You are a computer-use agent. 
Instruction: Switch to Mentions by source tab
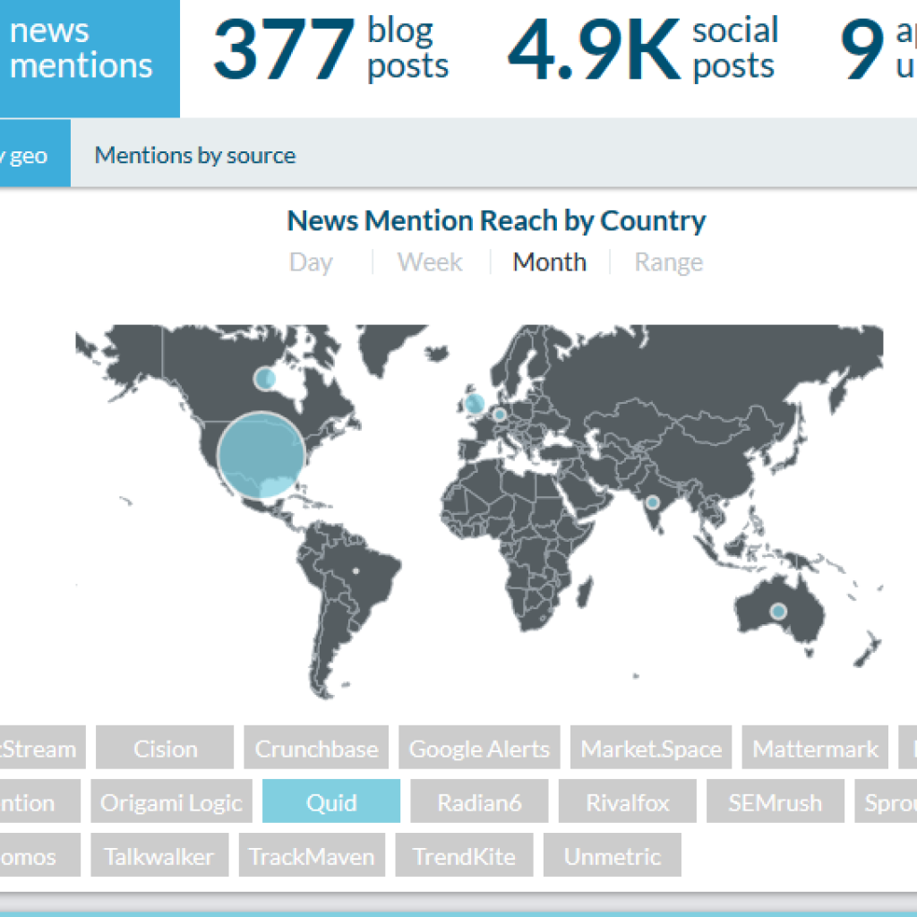(194, 155)
